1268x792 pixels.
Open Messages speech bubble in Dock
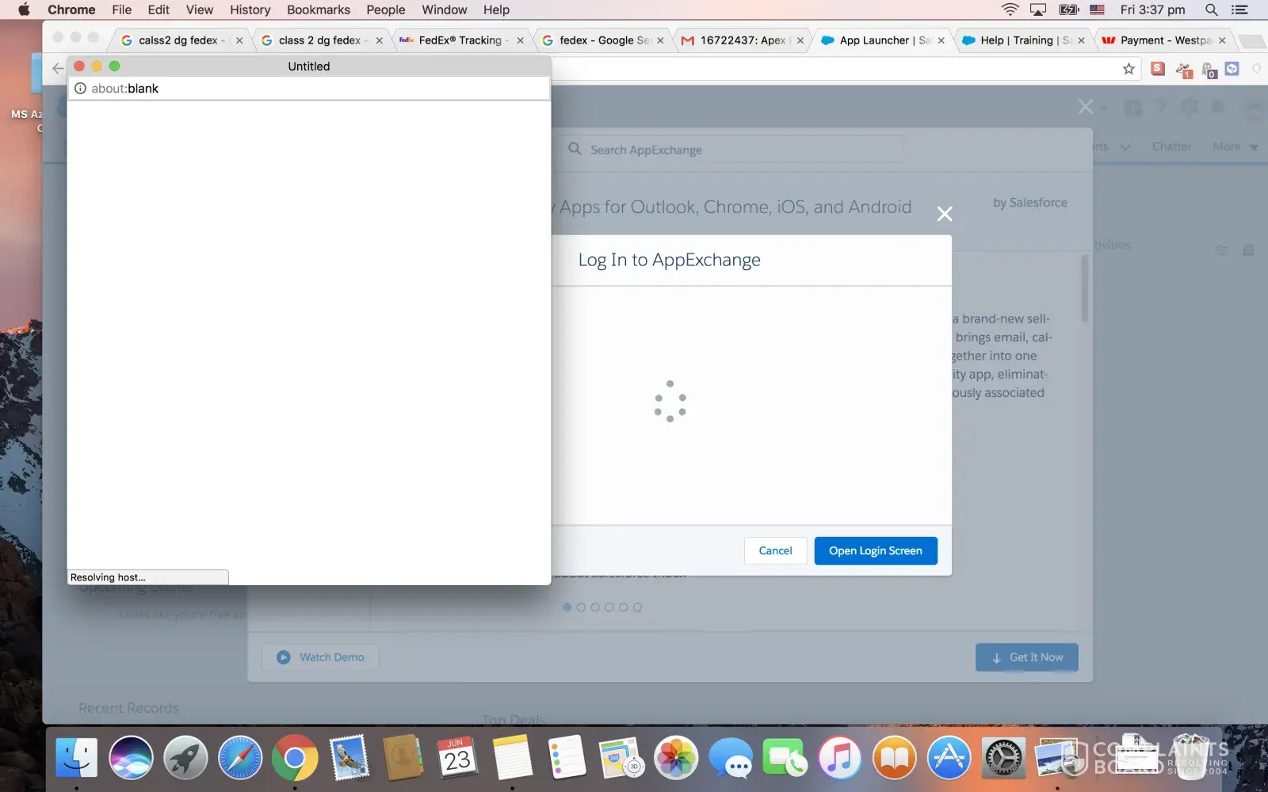[x=731, y=758]
